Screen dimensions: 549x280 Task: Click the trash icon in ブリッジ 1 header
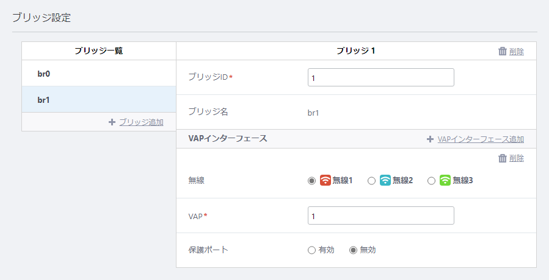click(503, 51)
